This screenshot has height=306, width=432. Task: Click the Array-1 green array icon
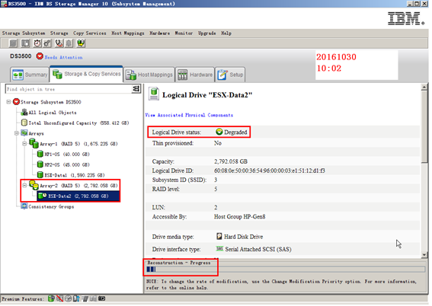[x=34, y=143]
